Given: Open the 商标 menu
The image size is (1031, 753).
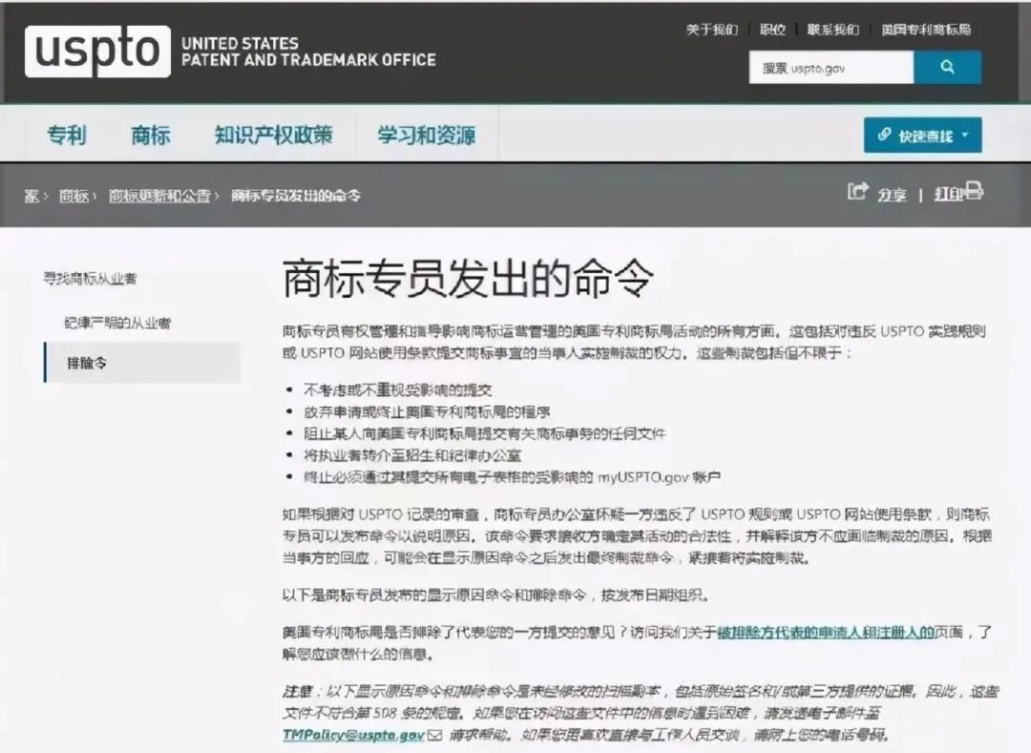Looking at the screenshot, I should (151, 135).
